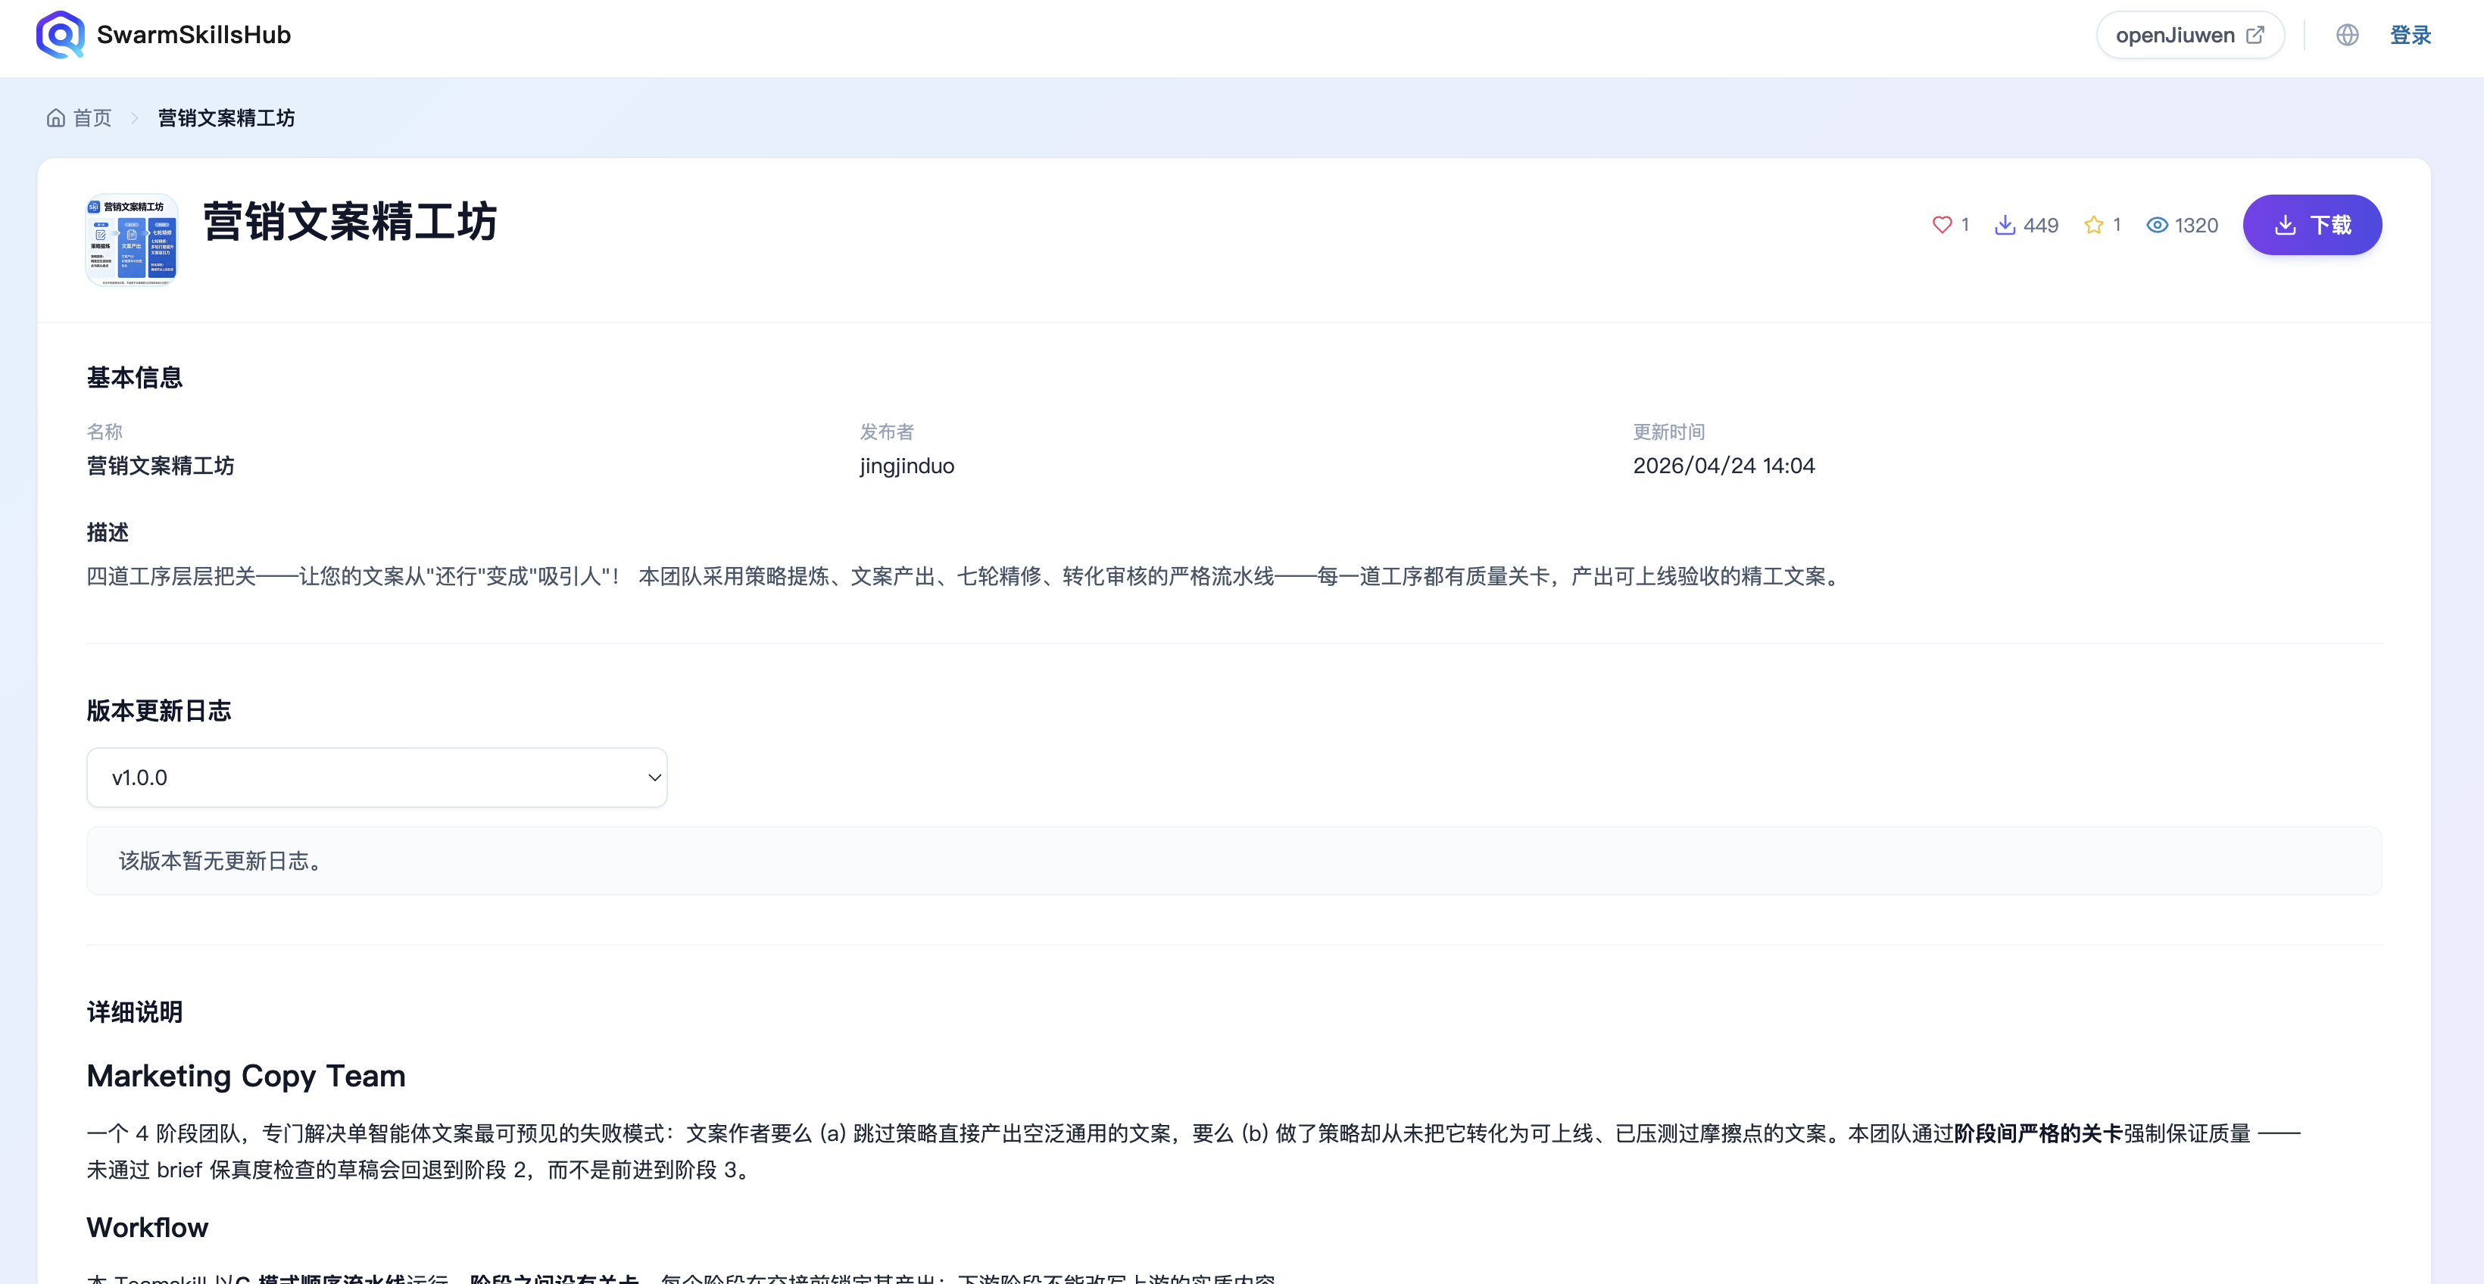Open the skill cover thumbnail image
The width and height of the screenshot is (2484, 1284).
tap(132, 240)
